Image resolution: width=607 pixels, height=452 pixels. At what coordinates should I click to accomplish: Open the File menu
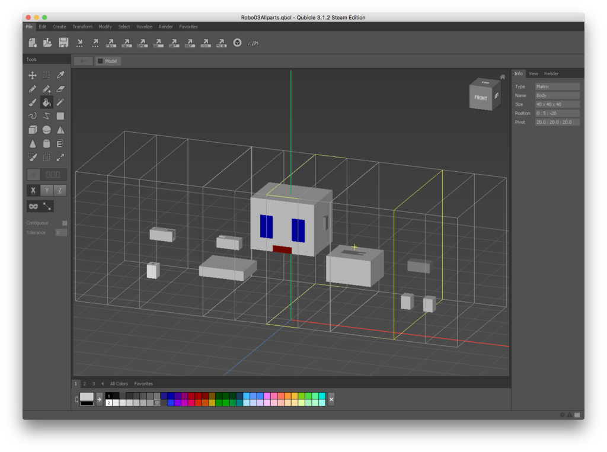(x=30, y=27)
